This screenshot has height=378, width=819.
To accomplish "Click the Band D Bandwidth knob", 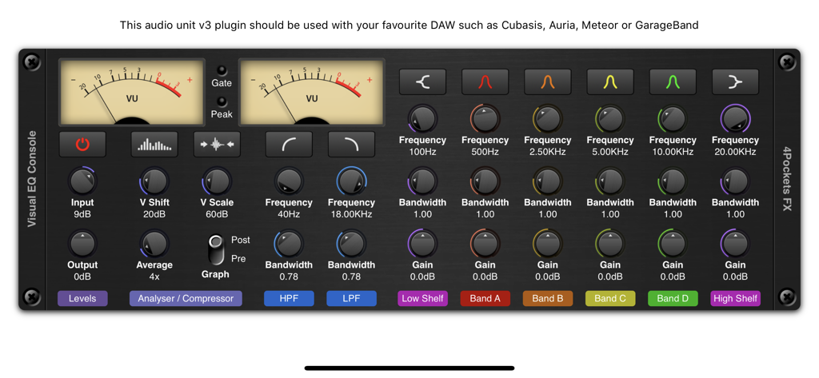I will (673, 181).
